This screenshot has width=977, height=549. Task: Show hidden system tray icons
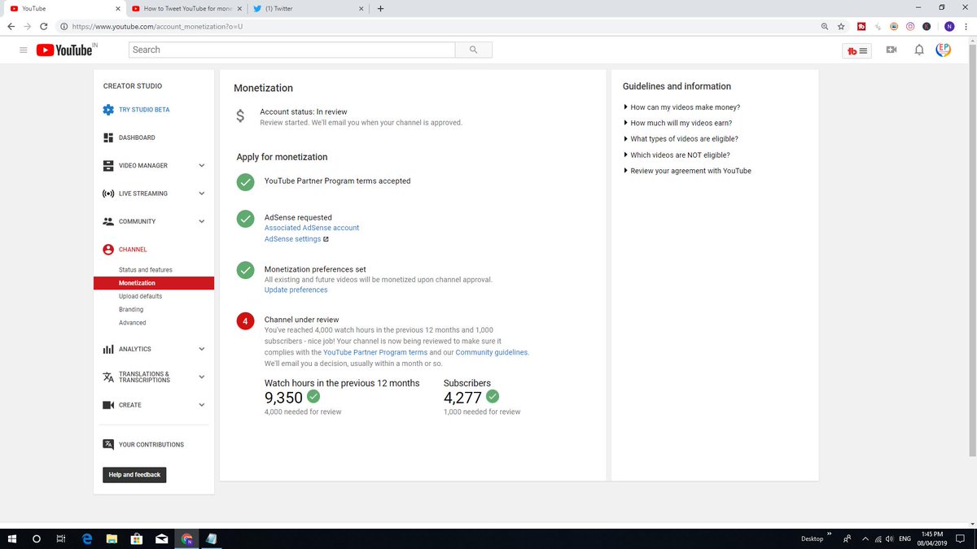865,539
